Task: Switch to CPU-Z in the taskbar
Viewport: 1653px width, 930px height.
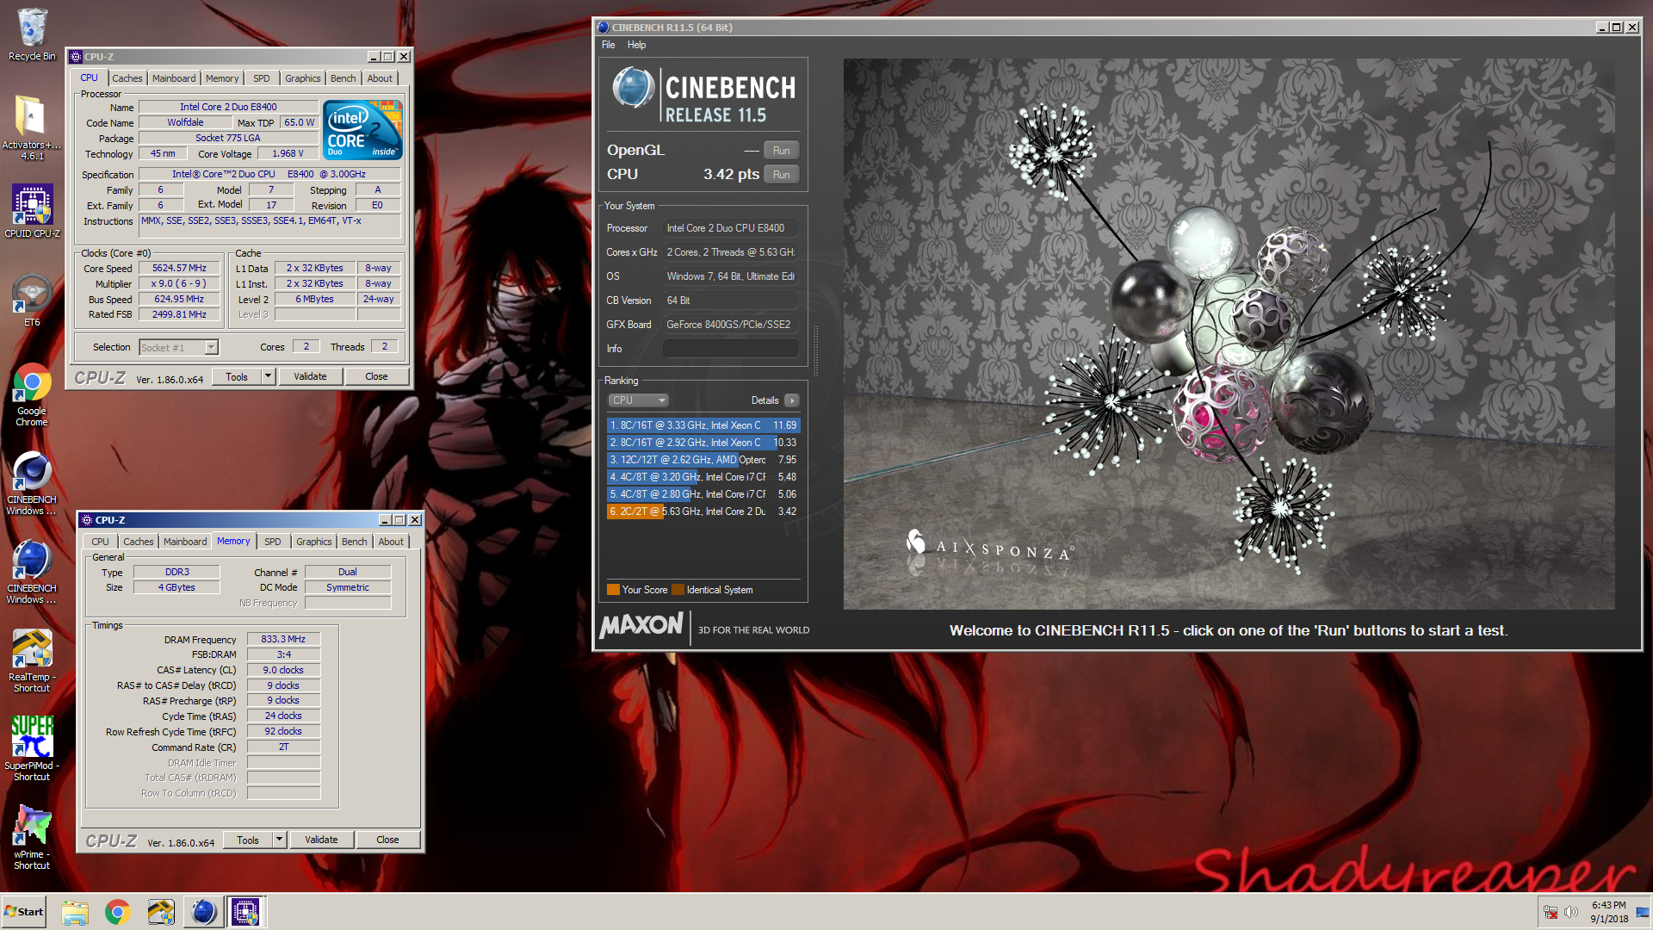Action: (245, 912)
